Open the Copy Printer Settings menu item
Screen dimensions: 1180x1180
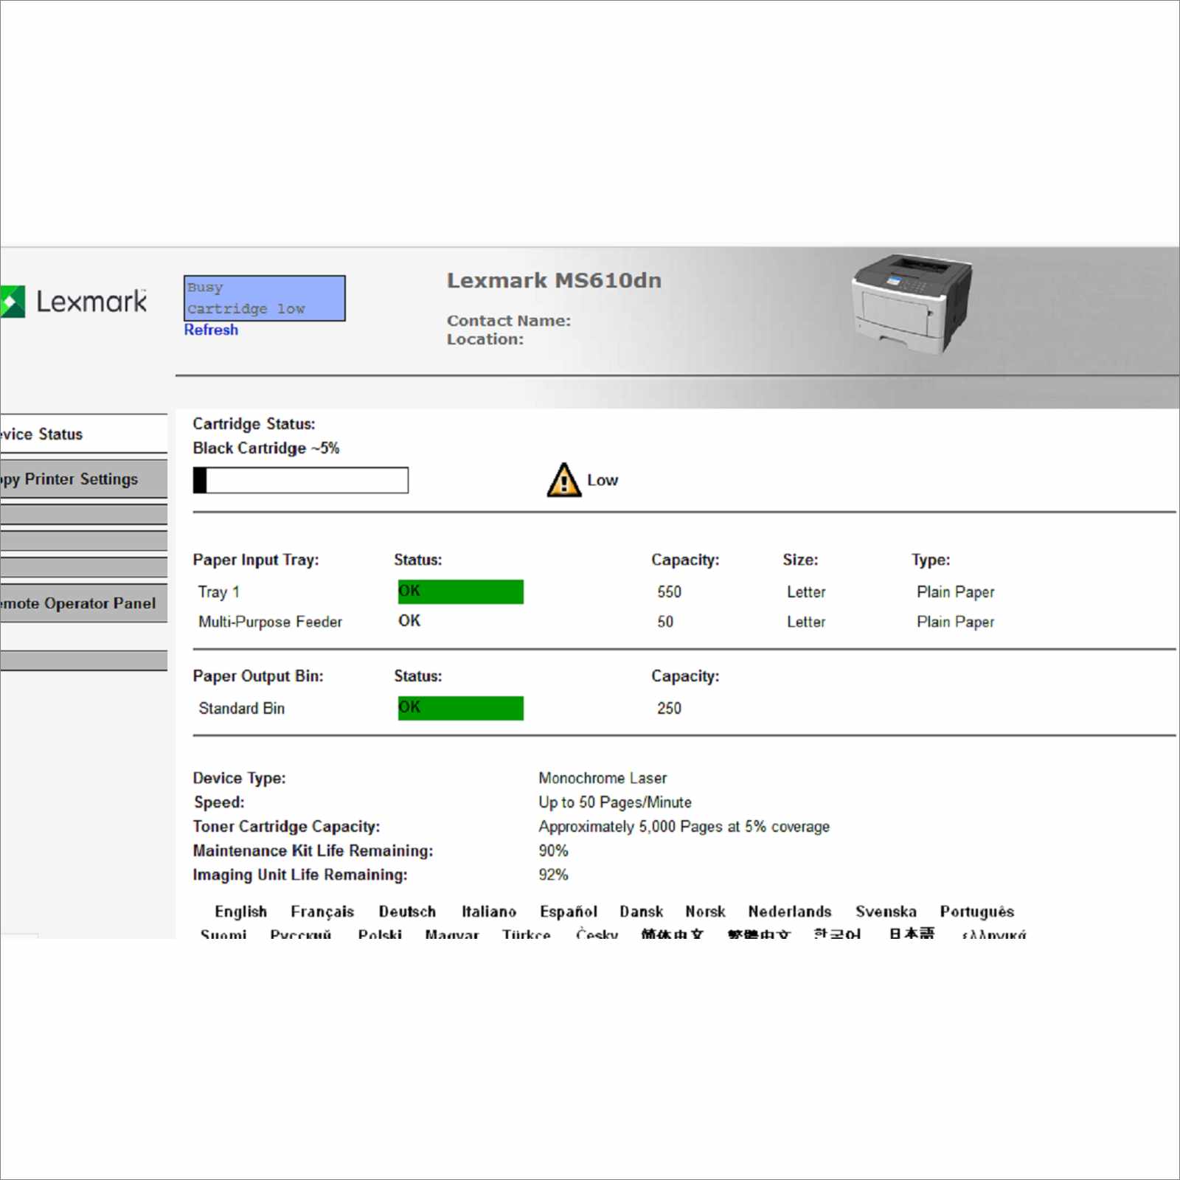pos(83,479)
